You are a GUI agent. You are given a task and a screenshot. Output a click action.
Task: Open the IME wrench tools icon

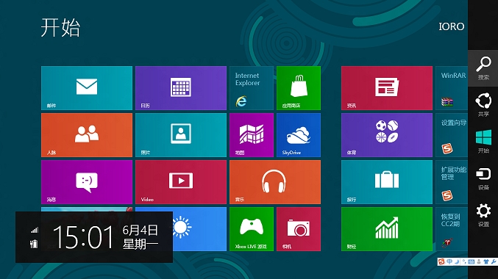(x=494, y=261)
